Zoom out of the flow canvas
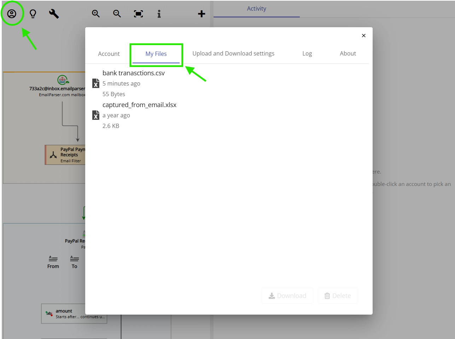The width and height of the screenshot is (455, 339). [x=117, y=13]
